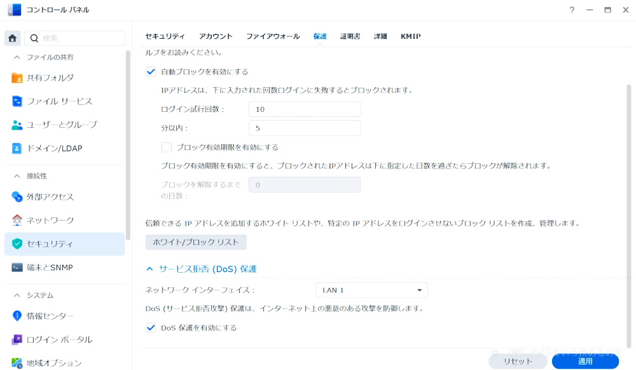Image resolution: width=636 pixels, height=370 pixels.
Task: Switch to the 証明書 tab
Action: point(350,36)
